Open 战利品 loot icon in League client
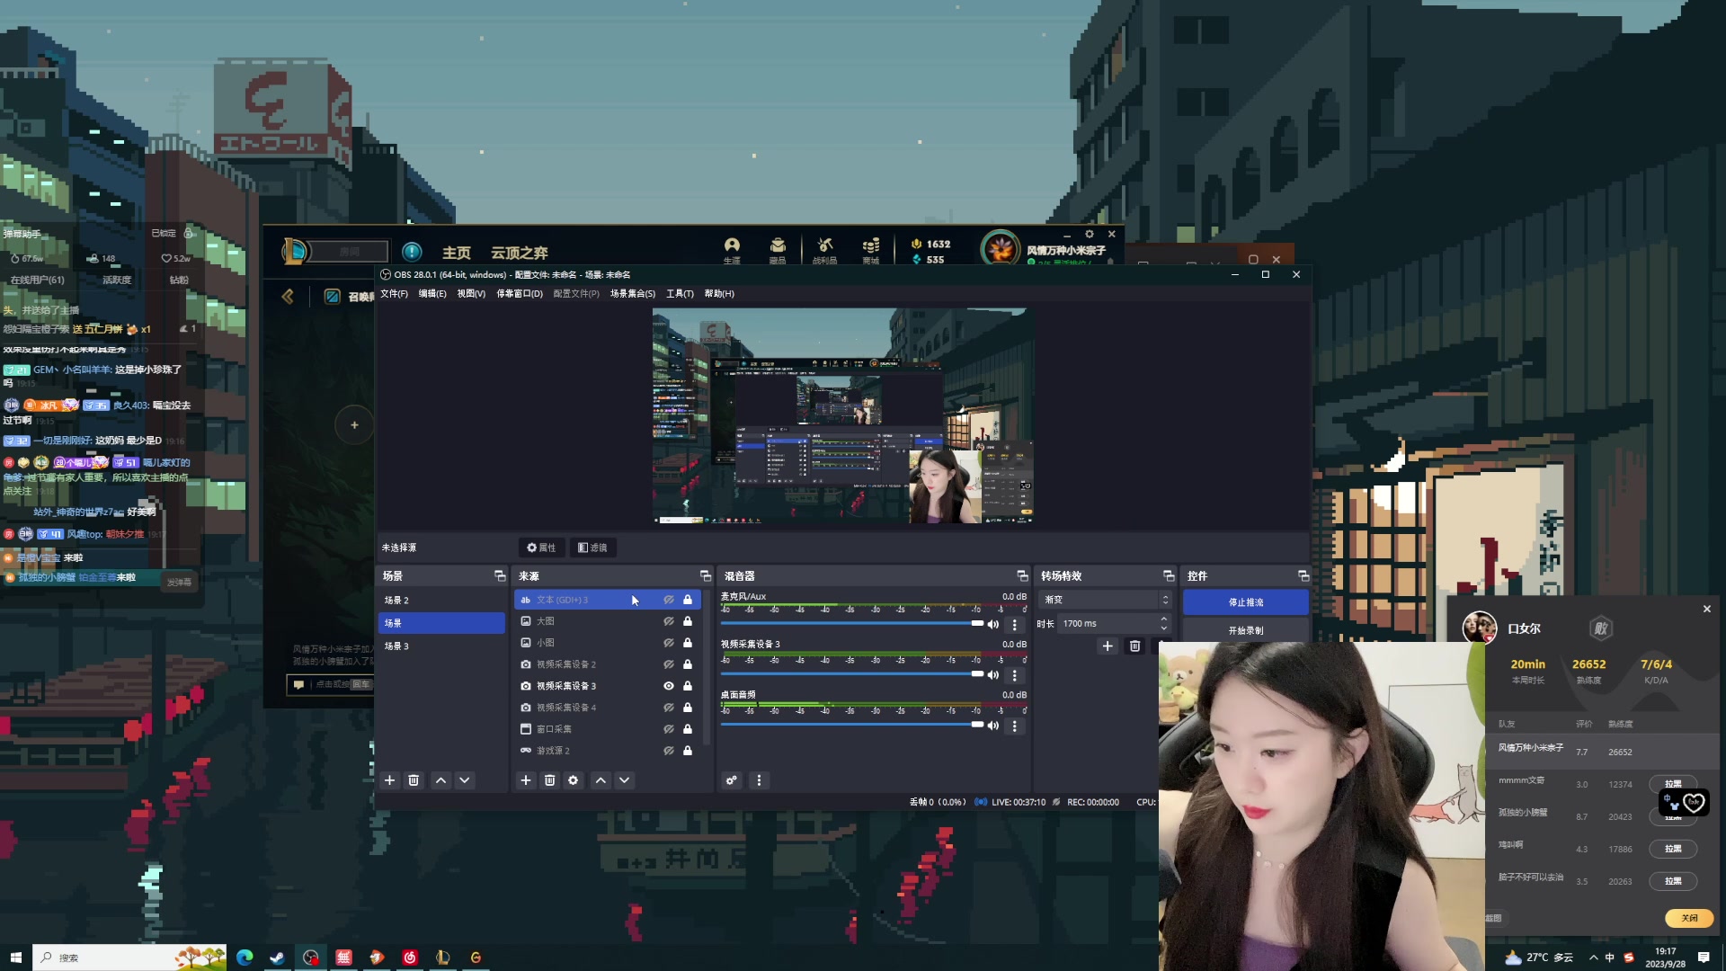Screen dimensions: 1726x971 [824, 249]
